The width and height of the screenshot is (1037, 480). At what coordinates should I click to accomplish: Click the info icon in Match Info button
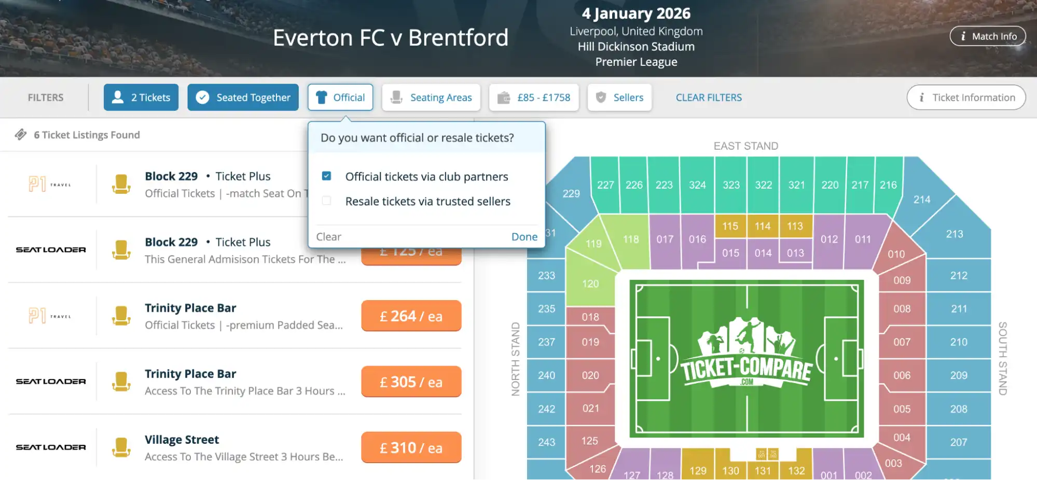[x=963, y=36]
